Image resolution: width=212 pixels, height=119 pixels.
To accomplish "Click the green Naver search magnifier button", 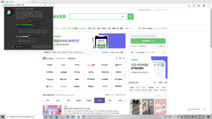I will pyautogui.click(x=130, y=17).
